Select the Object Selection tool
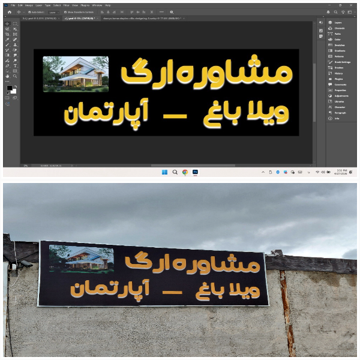The width and height of the screenshot is (360, 360). click(15, 29)
